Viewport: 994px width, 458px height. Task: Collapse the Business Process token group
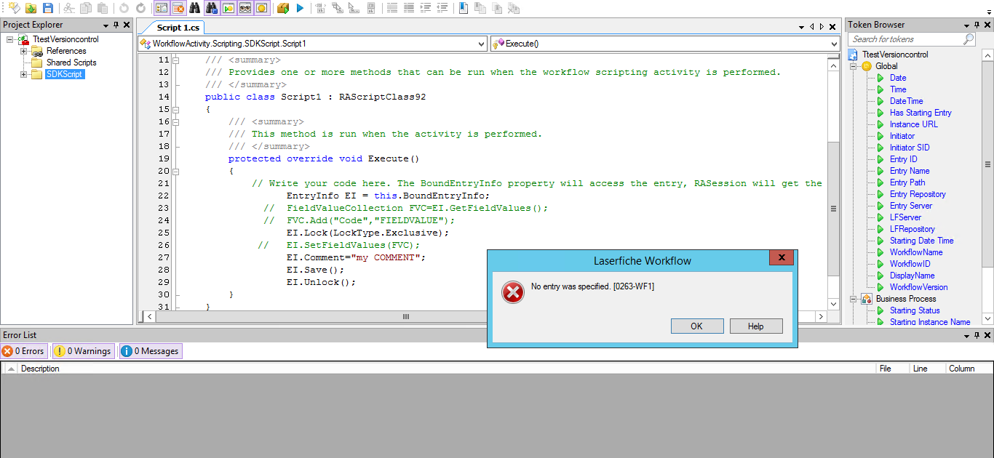coord(854,299)
